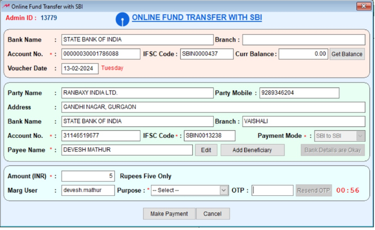Click the party IFSC Code field SBIN0013238
375x230 pixels.
click(209, 136)
